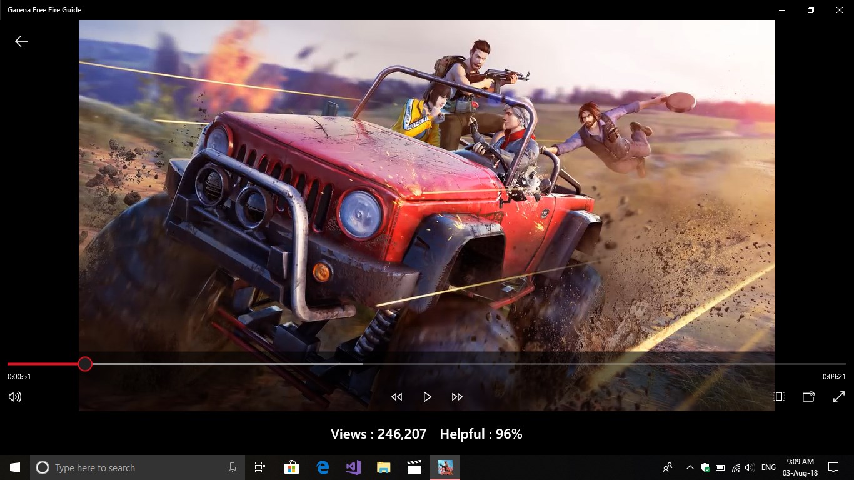854x480 pixels.
Task: Click the total duration 0:09:21
Action: tap(834, 377)
